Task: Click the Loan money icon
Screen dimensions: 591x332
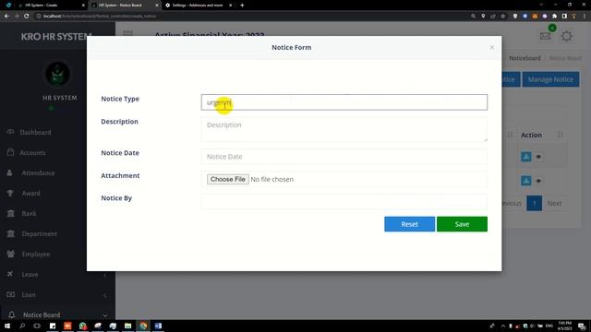Action: click(x=10, y=294)
